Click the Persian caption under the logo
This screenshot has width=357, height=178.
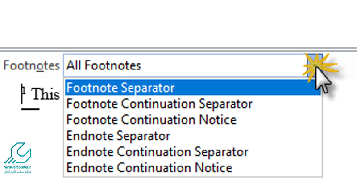point(17,172)
